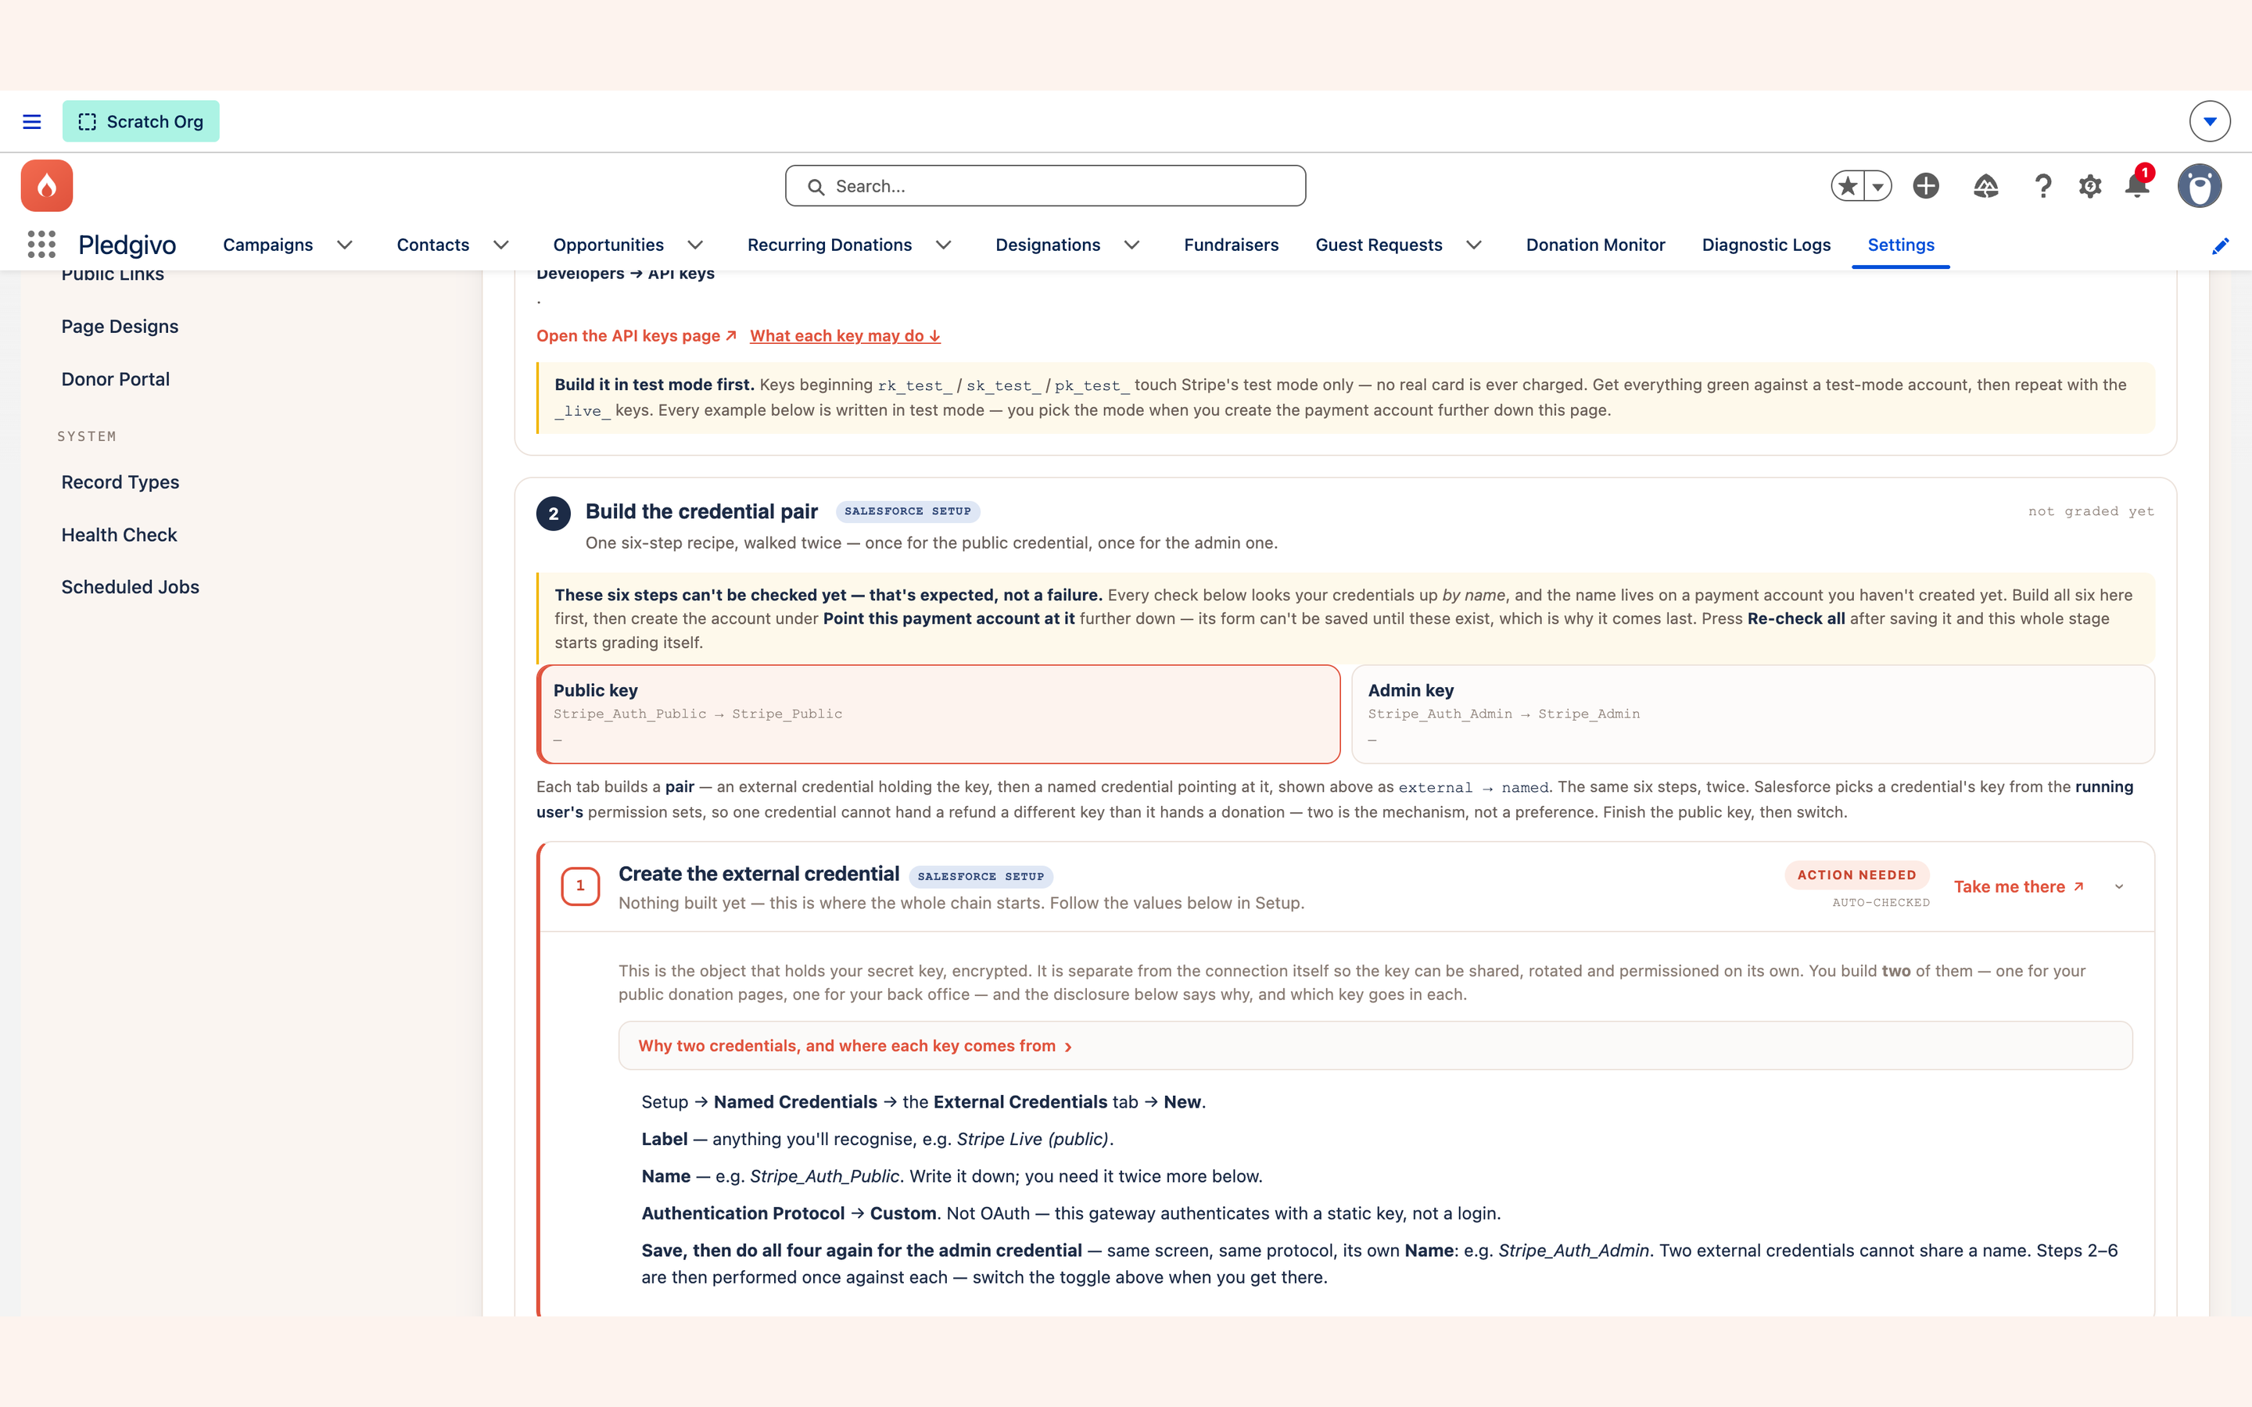Open the Setup gear icon
The height and width of the screenshot is (1407, 2252).
coord(2090,186)
